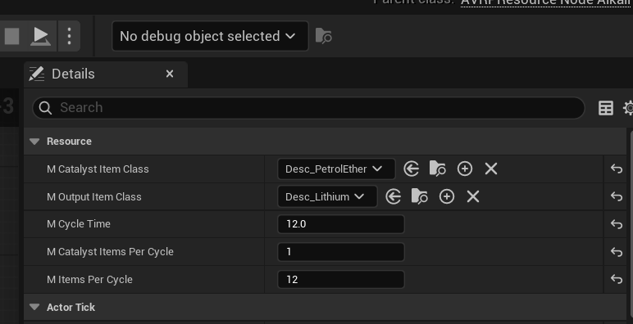Screen dimensions: 633x324
Task: Click the Stop simulation square button
Action: pyautogui.click(x=11, y=36)
